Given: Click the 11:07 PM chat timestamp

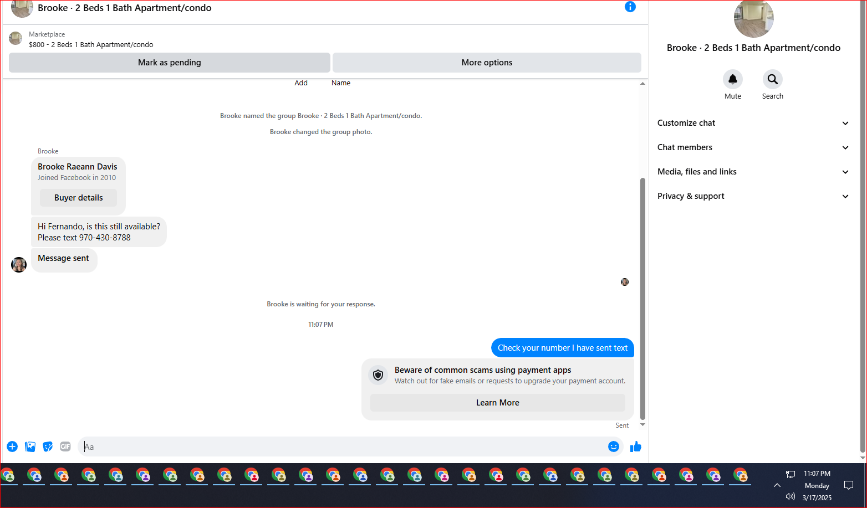Looking at the screenshot, I should point(321,325).
